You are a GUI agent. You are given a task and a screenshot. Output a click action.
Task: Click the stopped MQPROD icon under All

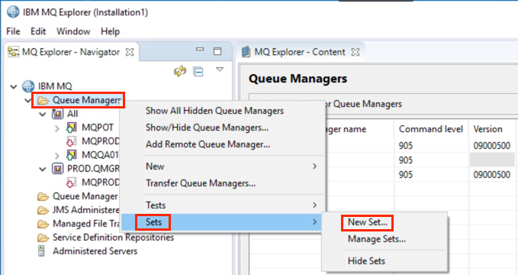71,141
